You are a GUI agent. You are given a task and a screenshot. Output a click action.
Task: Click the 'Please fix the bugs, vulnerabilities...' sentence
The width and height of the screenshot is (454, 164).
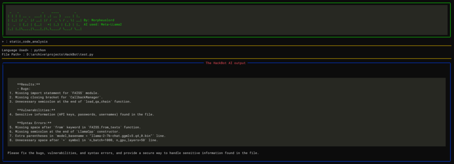coord(133,153)
